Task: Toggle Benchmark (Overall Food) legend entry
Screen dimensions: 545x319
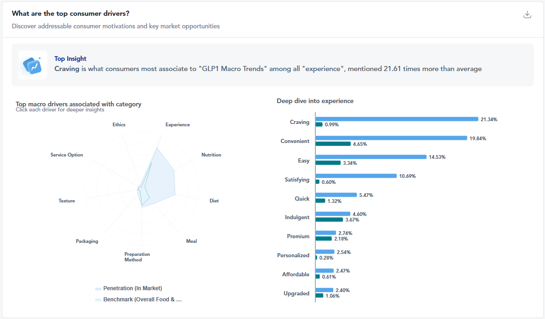Action: click(x=142, y=299)
